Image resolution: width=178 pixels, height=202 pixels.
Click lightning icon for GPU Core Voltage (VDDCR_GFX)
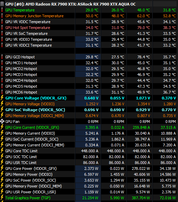(2, 98)
